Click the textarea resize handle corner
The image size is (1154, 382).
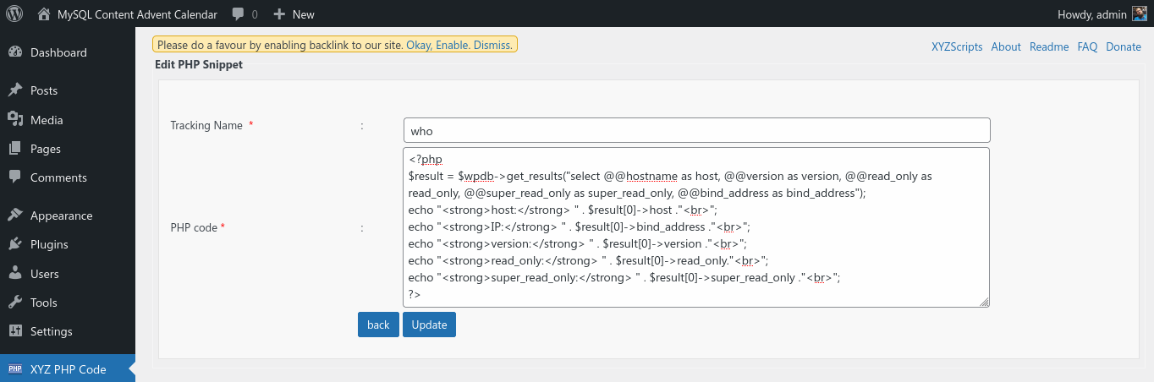coord(984,302)
